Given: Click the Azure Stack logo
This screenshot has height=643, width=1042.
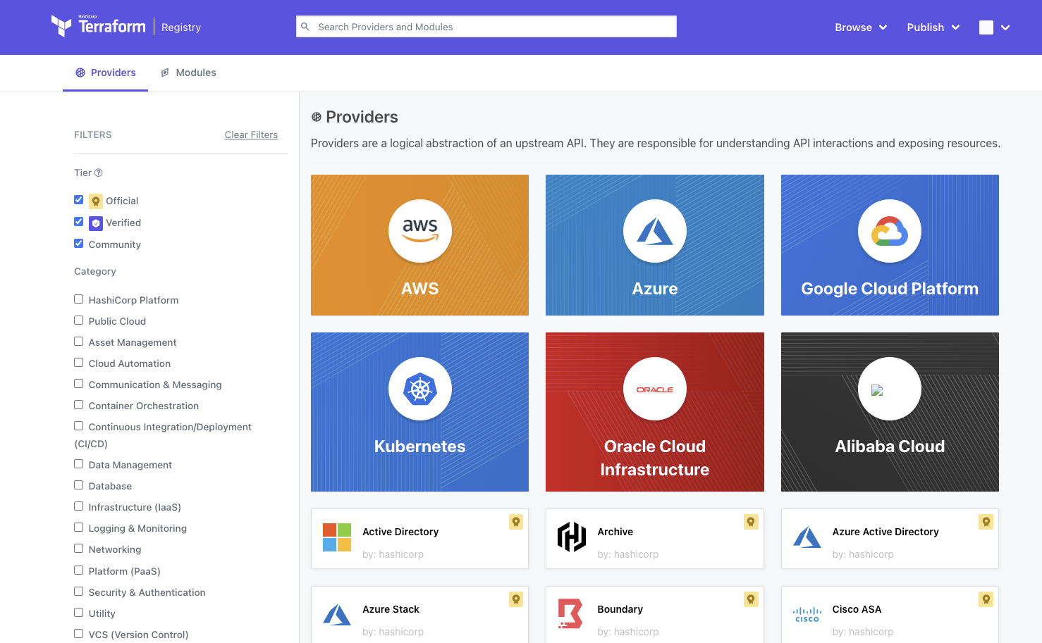Looking at the screenshot, I should pos(337,615).
